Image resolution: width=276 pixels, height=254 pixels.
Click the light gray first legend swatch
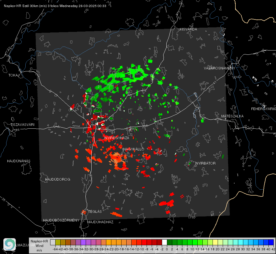click(x=53, y=242)
